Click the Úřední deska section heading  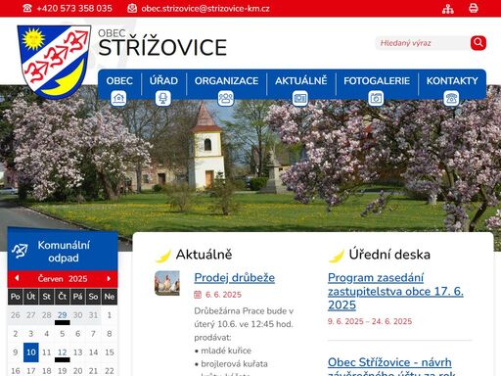pyautogui.click(x=389, y=255)
